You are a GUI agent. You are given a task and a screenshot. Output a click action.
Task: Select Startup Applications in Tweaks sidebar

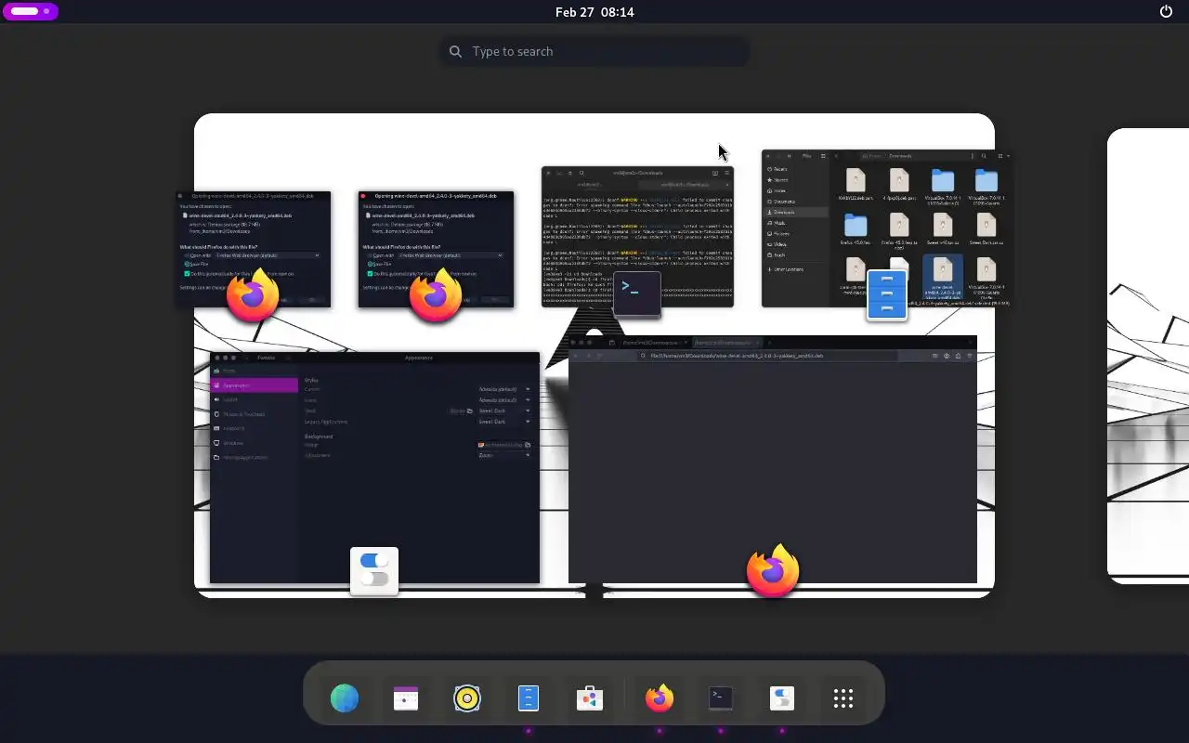coord(255,457)
